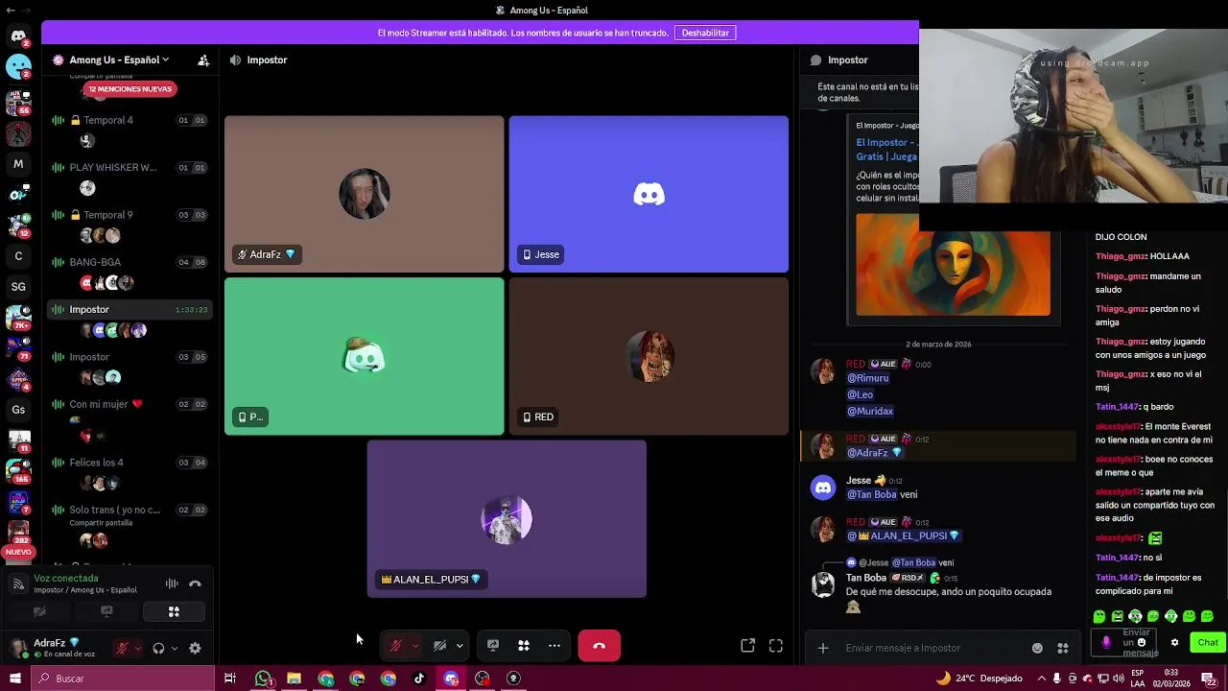1228x691 pixels.
Task: Open stream chat settings gear
Action: [1174, 643]
